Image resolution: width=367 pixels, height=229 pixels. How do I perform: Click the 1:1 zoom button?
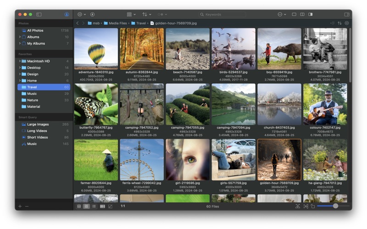123,206
